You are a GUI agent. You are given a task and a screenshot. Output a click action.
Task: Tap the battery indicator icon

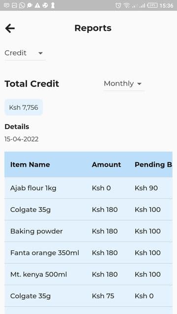point(152,5)
